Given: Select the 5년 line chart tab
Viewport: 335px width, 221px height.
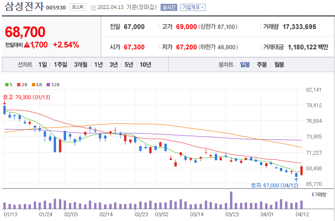Looking at the screenshot, I should coord(129,64).
